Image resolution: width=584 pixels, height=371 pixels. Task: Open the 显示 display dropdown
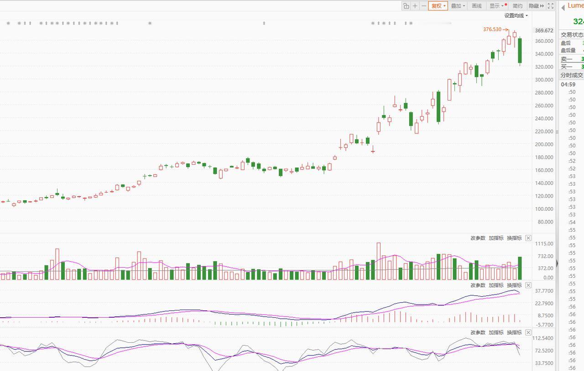click(x=496, y=6)
